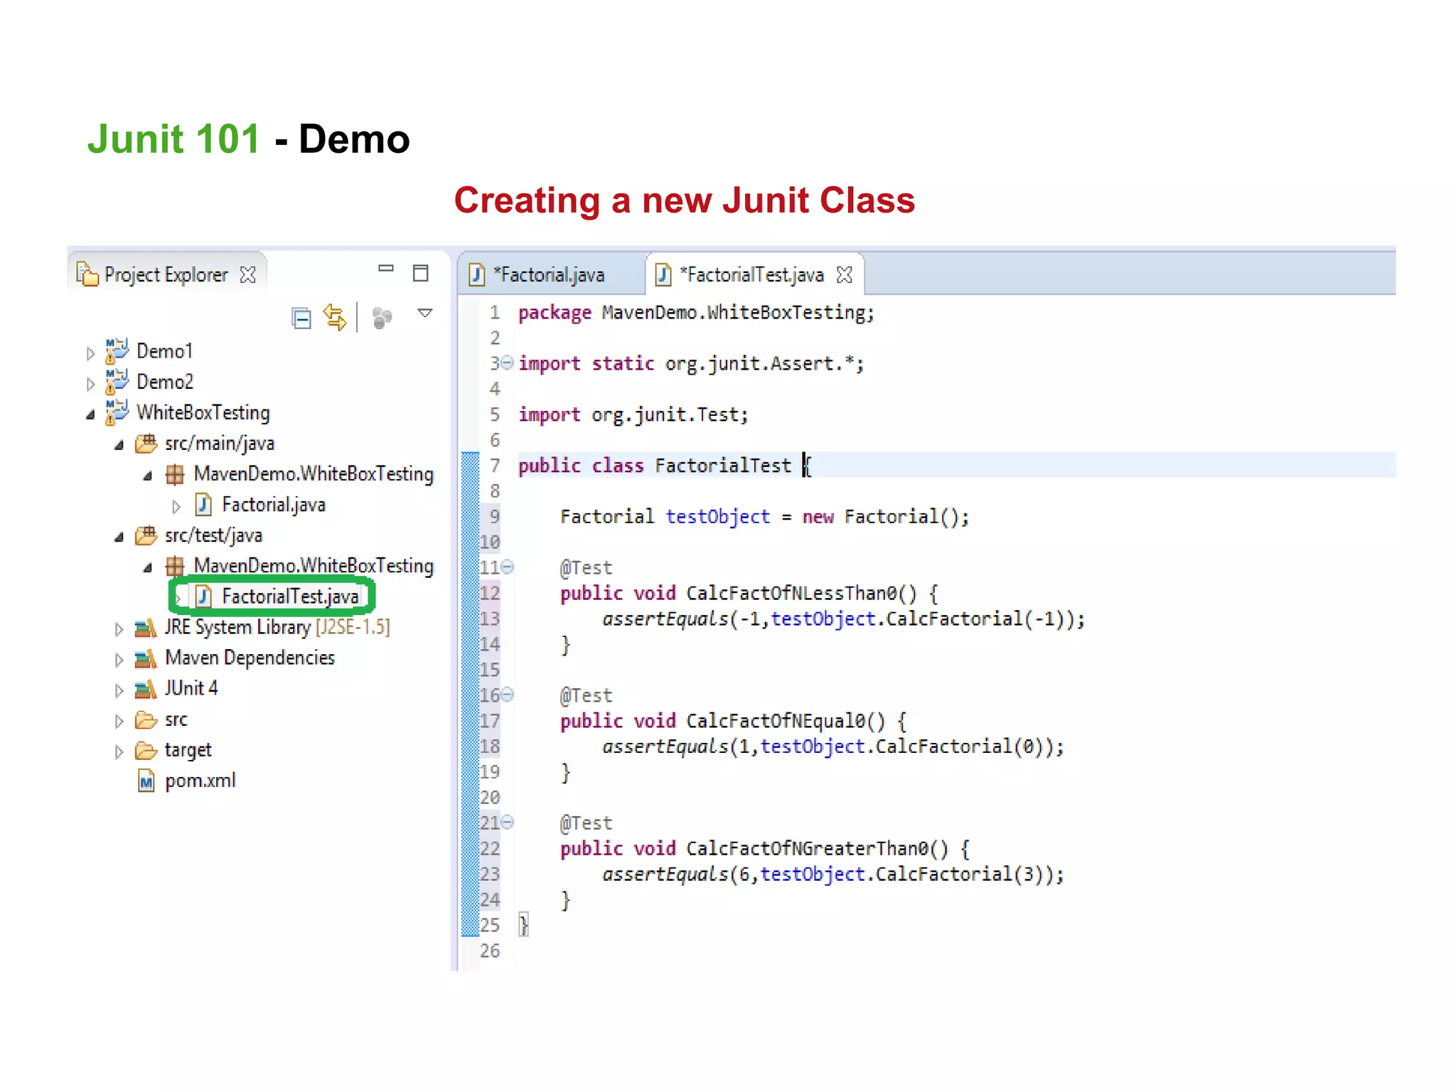Click the Collapse All toolbar icon

(x=301, y=318)
